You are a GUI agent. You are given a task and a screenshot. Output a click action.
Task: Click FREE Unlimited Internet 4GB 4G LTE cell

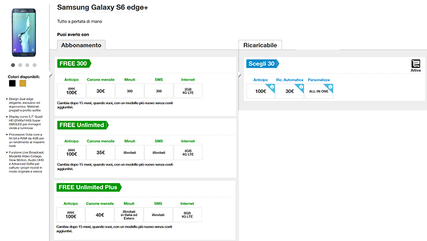(188, 152)
